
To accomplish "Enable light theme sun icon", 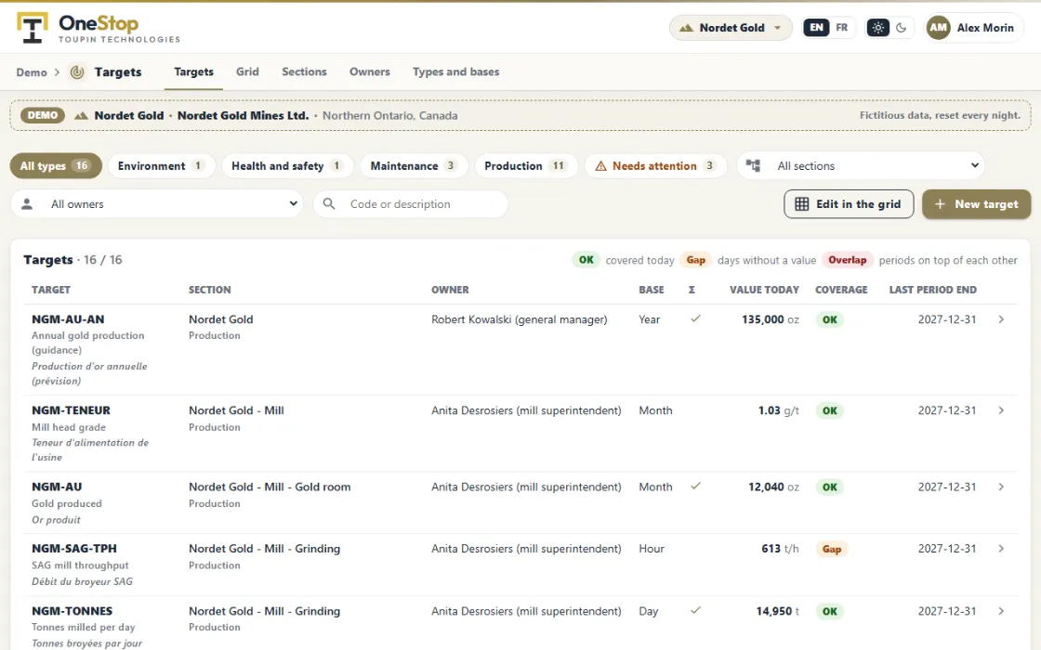I will point(877,28).
